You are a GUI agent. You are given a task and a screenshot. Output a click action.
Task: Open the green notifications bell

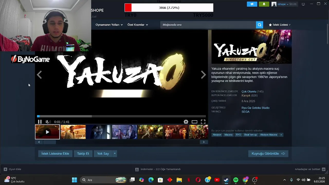(264, 4)
